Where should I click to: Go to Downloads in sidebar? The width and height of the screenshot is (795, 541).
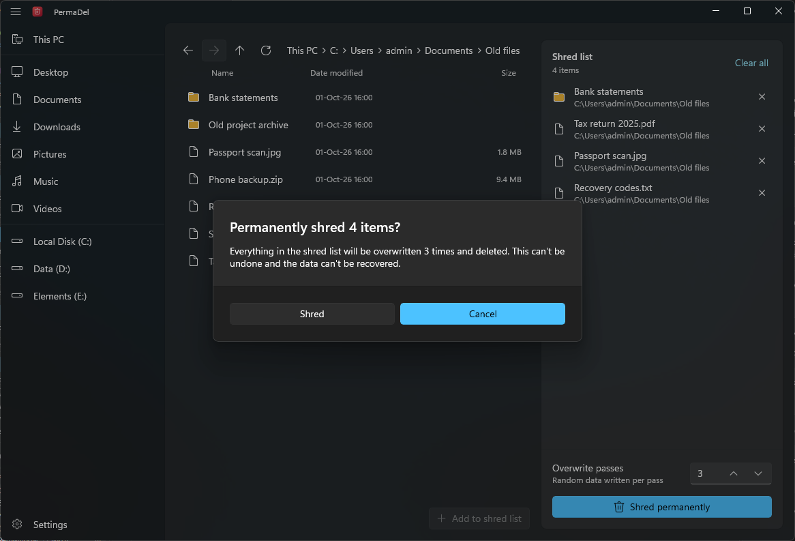82,127
